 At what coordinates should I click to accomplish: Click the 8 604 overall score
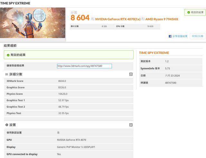coord(80,18)
